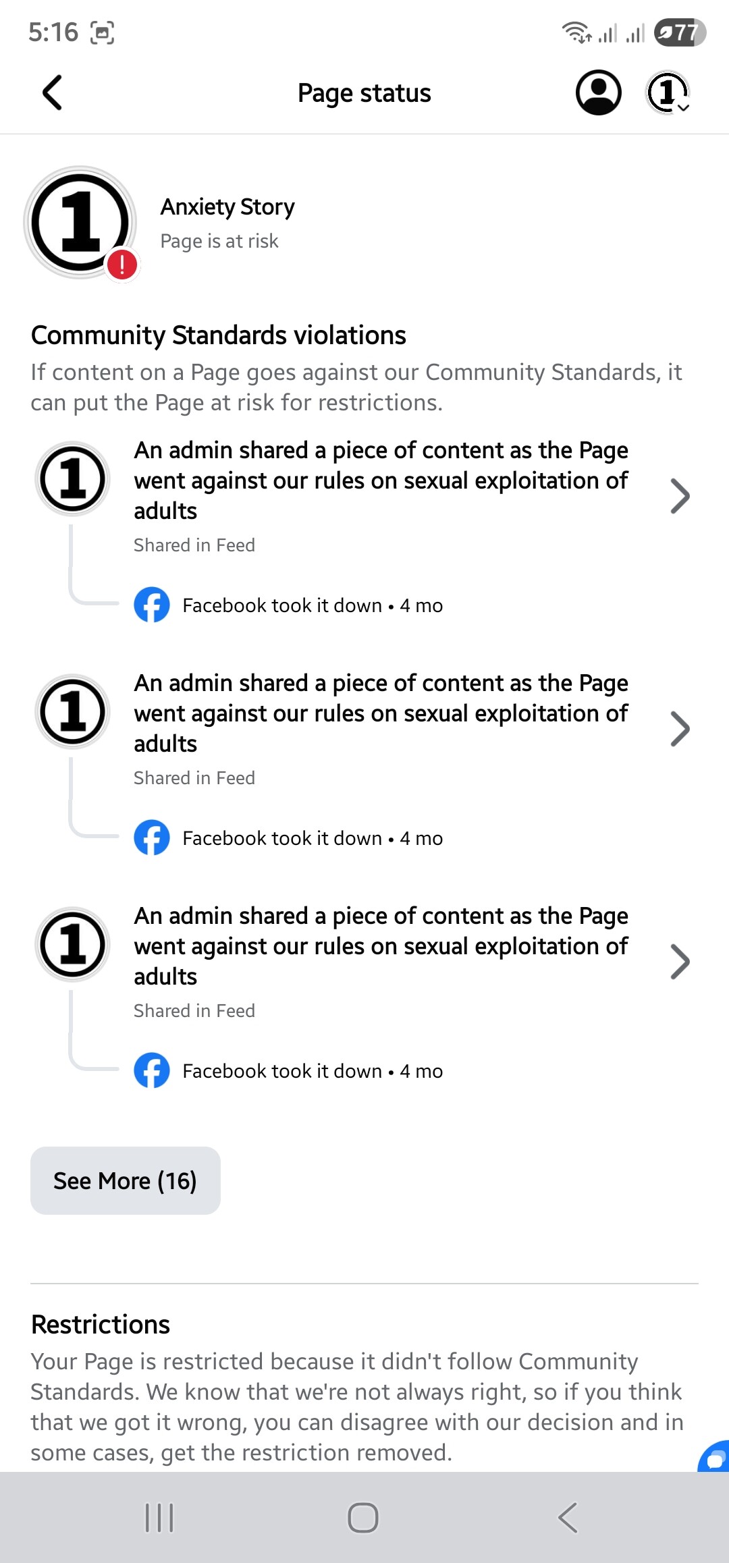
Task: Tap the Android recent apps button
Action: click(160, 1518)
